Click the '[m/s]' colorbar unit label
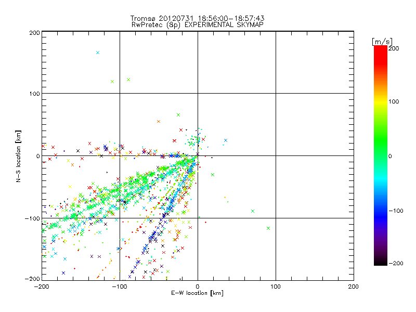 point(382,42)
